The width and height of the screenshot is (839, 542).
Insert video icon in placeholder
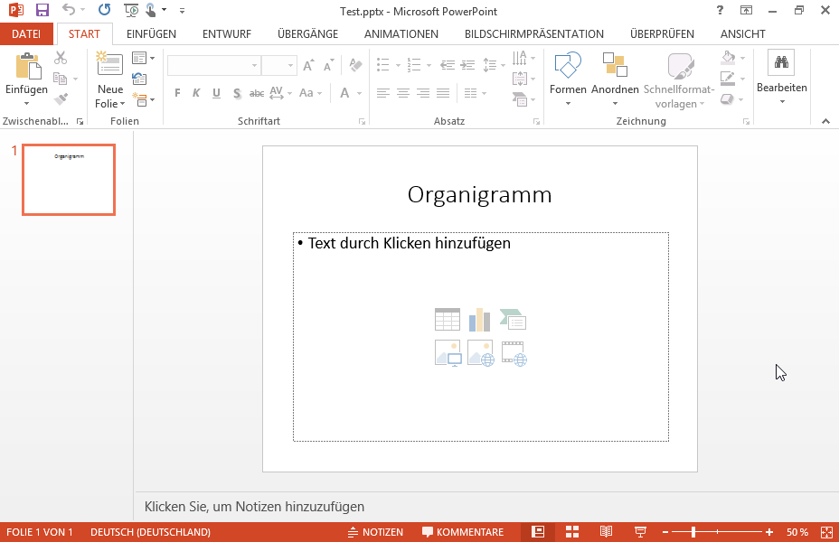(x=514, y=353)
